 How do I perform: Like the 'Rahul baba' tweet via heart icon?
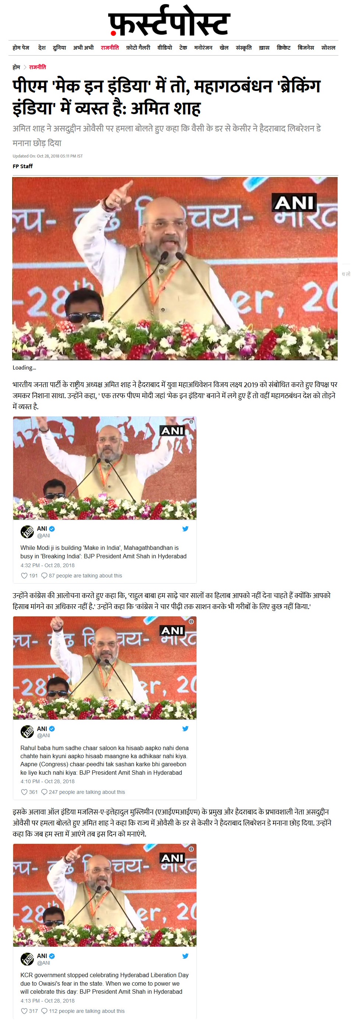24,792
